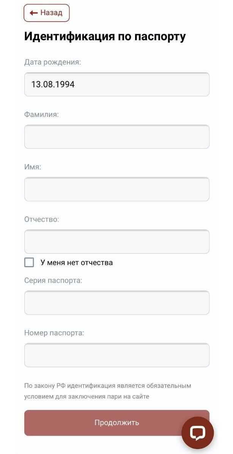Click the 'Дата рождения:' label
The width and height of the screenshot is (233, 454).
tap(53, 62)
